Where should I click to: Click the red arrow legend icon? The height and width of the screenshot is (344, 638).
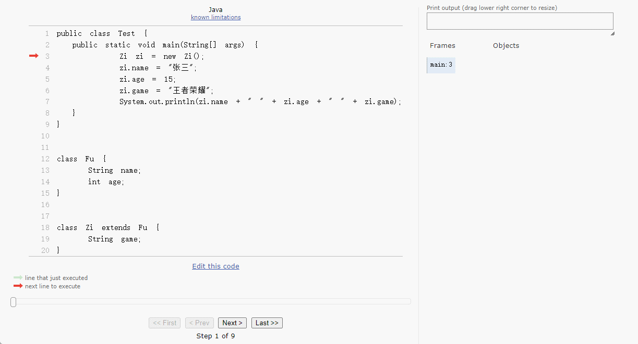(x=18, y=286)
